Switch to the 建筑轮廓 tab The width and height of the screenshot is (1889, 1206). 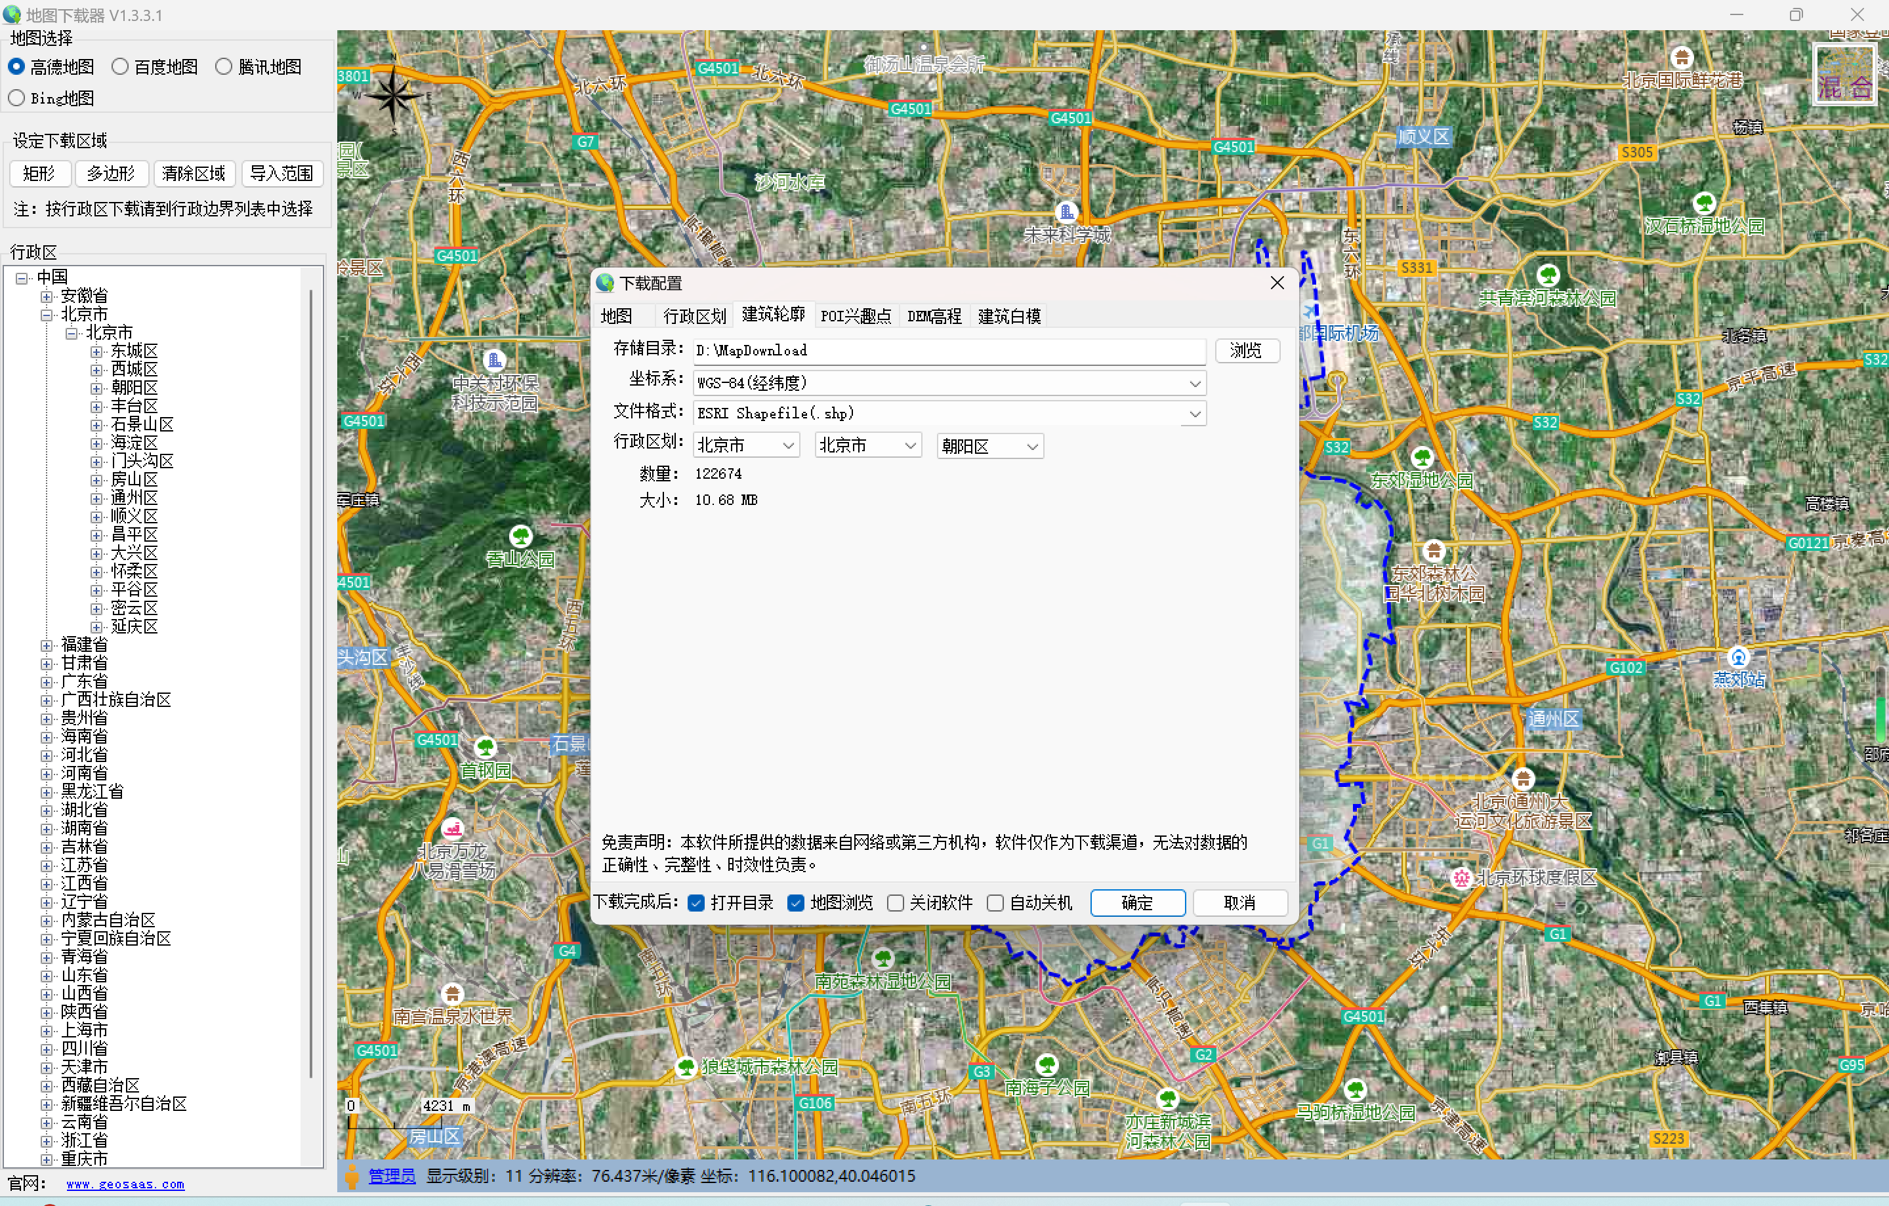point(774,314)
